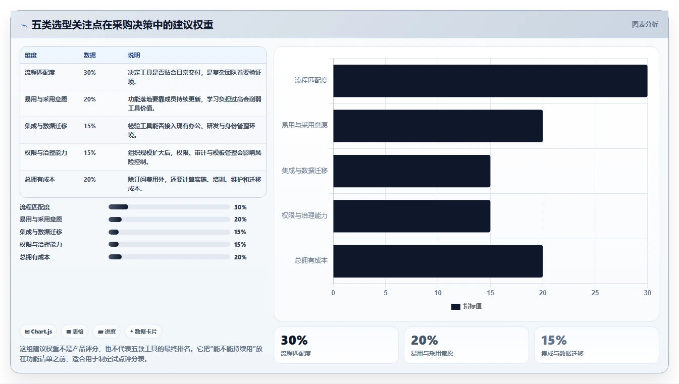Click the 易用与采用意愿 cell in the table
This screenshot has width=679, height=384.
point(46,99)
